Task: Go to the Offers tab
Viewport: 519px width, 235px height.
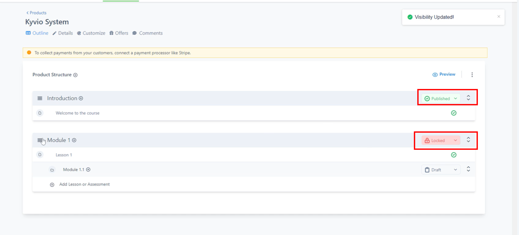Action: [x=119, y=33]
